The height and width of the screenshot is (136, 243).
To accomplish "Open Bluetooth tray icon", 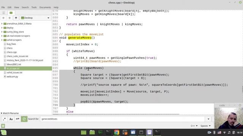I will click(214, 133).
